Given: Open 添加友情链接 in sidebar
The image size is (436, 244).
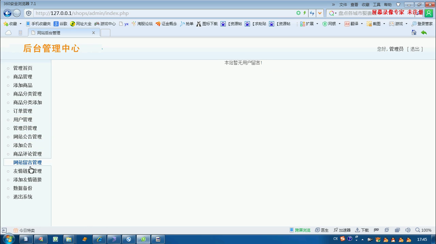Looking at the screenshot, I should coord(28,179).
